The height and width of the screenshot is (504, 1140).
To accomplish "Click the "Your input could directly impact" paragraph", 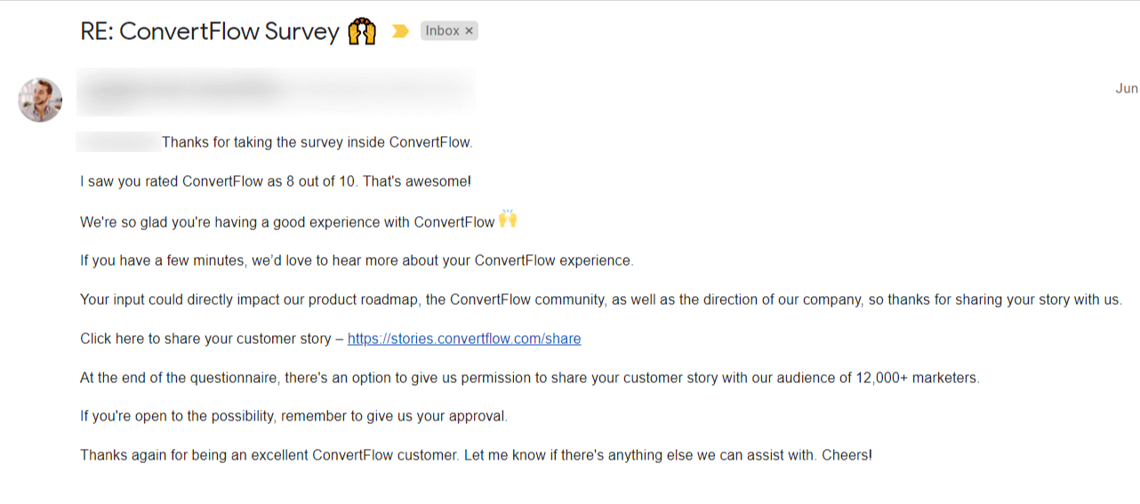I will coord(600,300).
